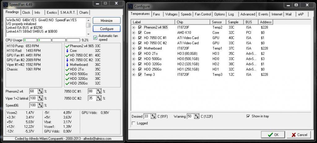
Task: Click 7850 OC #2 speed spinner arrows
Action: coord(99,98)
